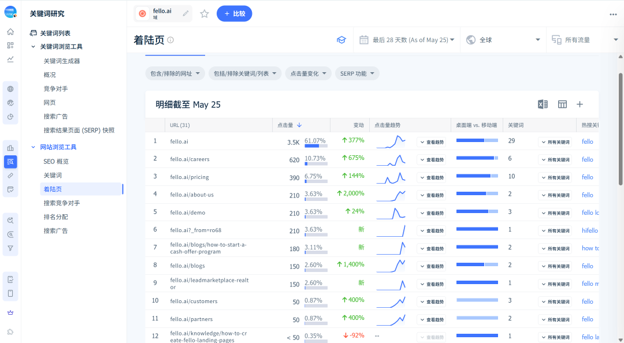The height and width of the screenshot is (343, 624).
Task: Collapse the 网站浏览工具 section
Action: [x=34, y=147]
